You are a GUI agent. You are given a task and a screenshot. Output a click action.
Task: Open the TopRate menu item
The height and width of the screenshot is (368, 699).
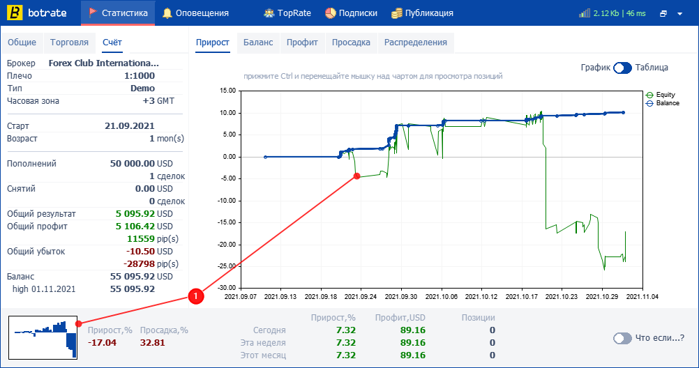pos(287,13)
